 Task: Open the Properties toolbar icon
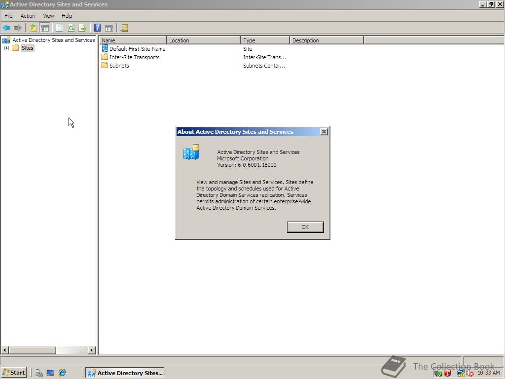[x=59, y=28]
